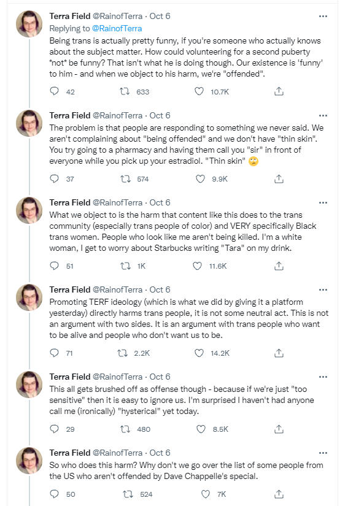Like the tweet with 11.6K likes
This screenshot has width=348, height=506.
197,266
